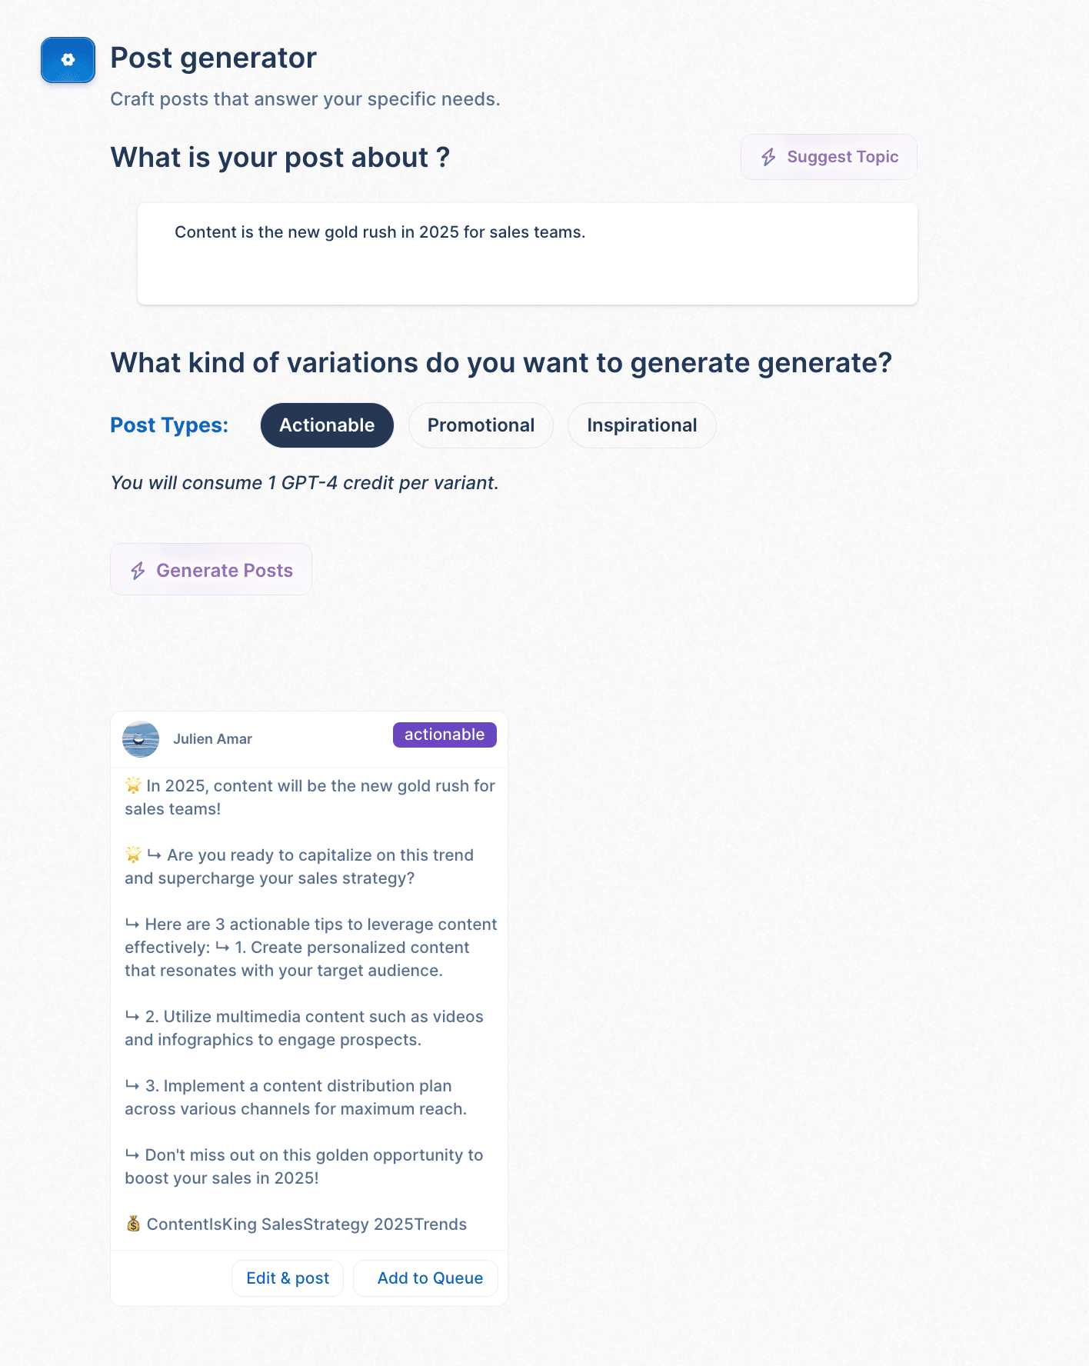Enable the Inspirational post type
Viewport: 1089px width, 1366px height.
coord(641,425)
